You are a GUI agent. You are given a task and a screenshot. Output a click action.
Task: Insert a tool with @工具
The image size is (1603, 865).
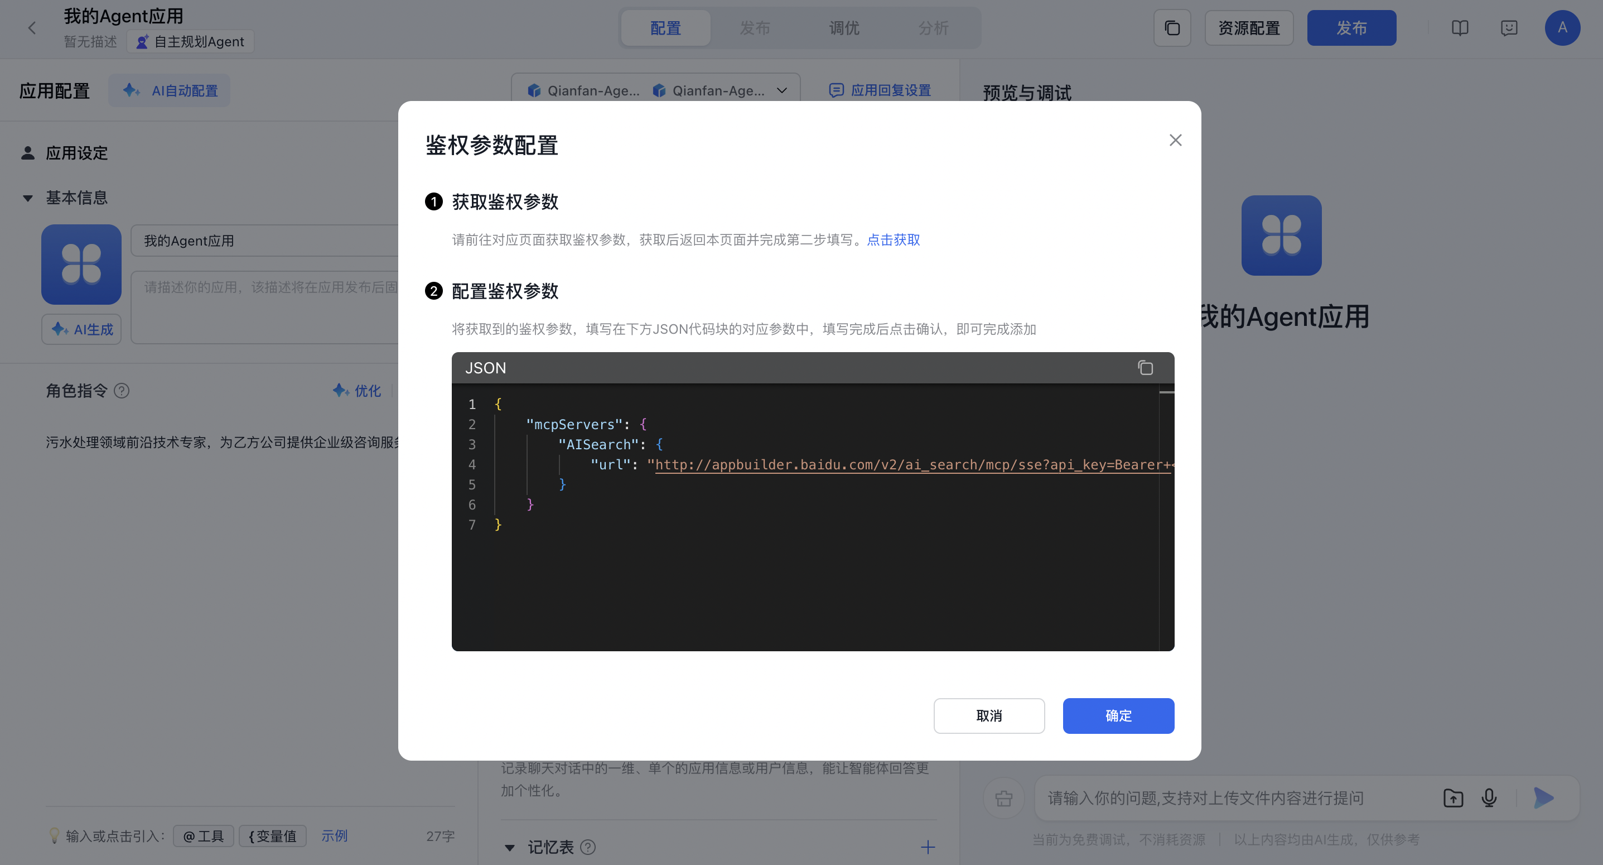click(x=203, y=836)
